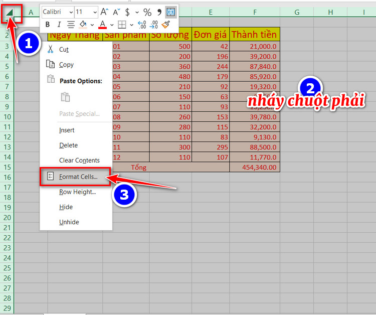Viewport: 376px width, 315px height.
Task: Select row 16 header
Action: (x=7, y=177)
